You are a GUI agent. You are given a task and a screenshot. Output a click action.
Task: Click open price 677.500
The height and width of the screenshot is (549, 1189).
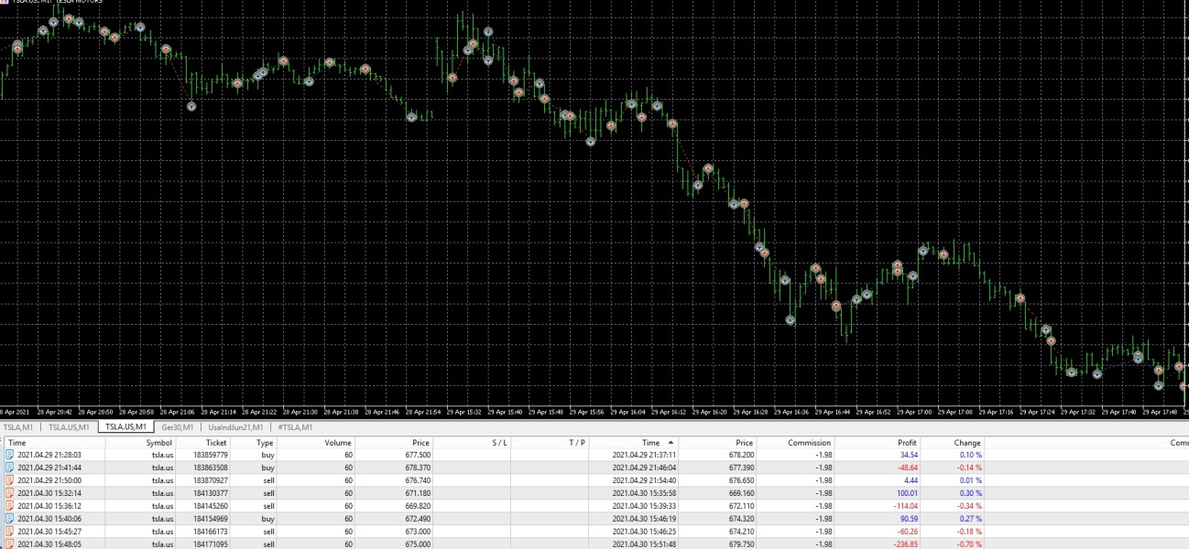click(417, 454)
